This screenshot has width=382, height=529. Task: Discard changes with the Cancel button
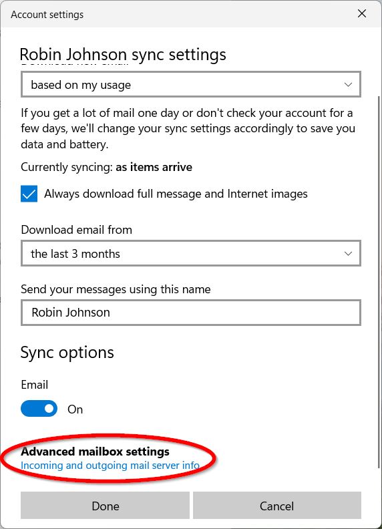coord(276,506)
